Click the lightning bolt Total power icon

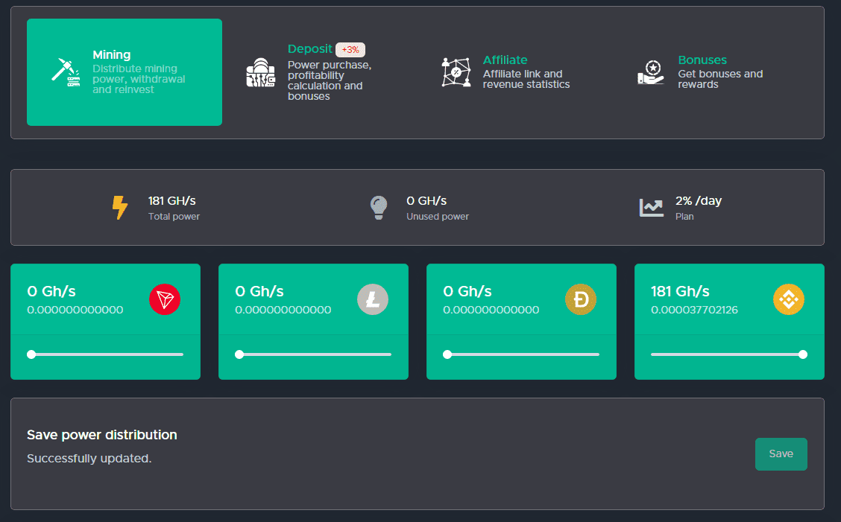[120, 208]
